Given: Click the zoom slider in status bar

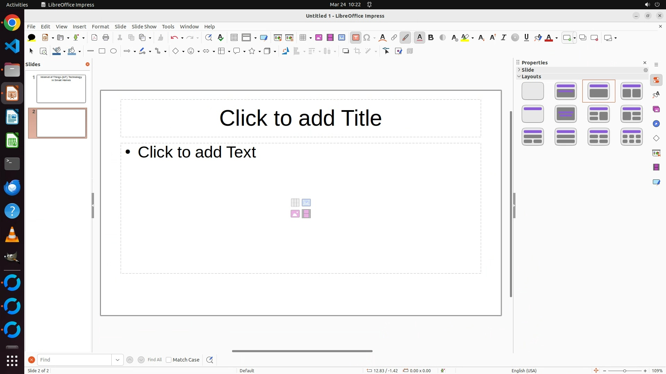Looking at the screenshot, I should coord(624,371).
